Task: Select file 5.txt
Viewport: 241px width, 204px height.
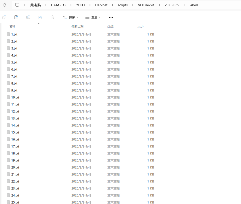Action: coord(14,62)
